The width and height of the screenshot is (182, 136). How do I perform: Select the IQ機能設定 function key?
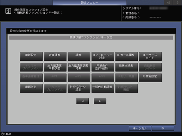(150, 78)
